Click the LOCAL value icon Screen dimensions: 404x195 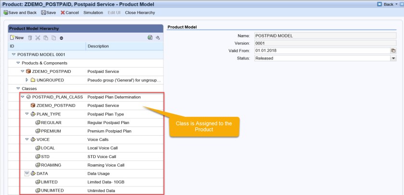click(38, 148)
